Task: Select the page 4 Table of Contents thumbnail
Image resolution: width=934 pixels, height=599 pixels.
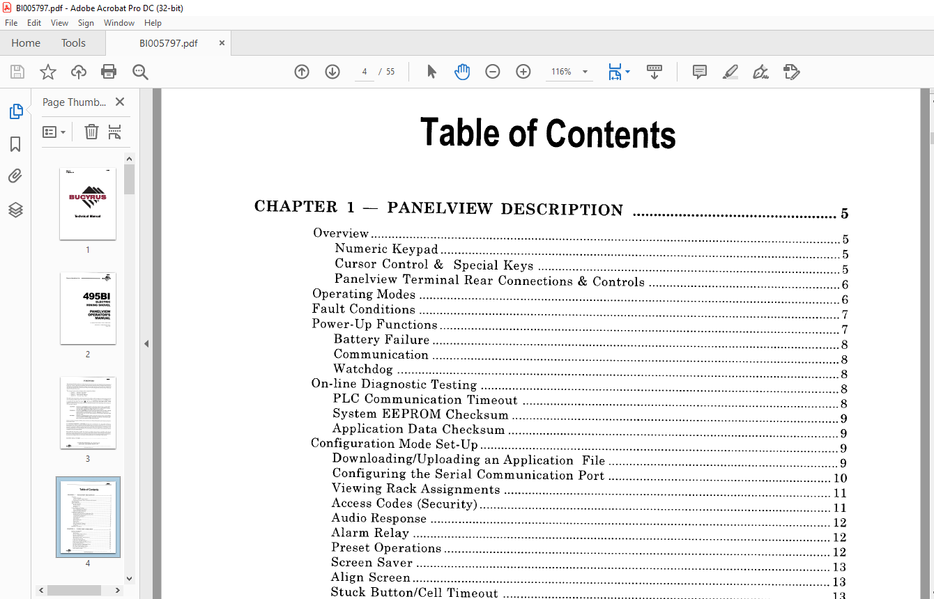Action: [x=88, y=517]
